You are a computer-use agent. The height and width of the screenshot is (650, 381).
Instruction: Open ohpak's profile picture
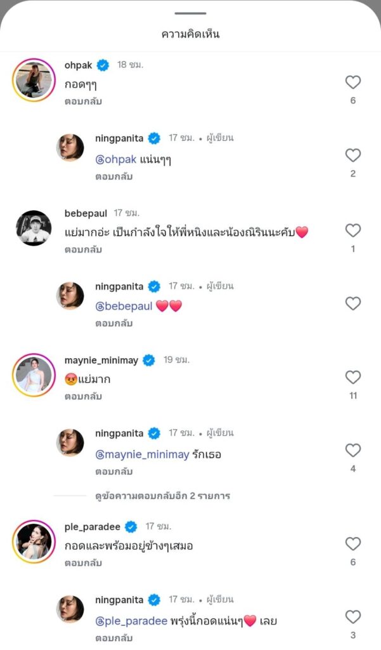(x=34, y=79)
